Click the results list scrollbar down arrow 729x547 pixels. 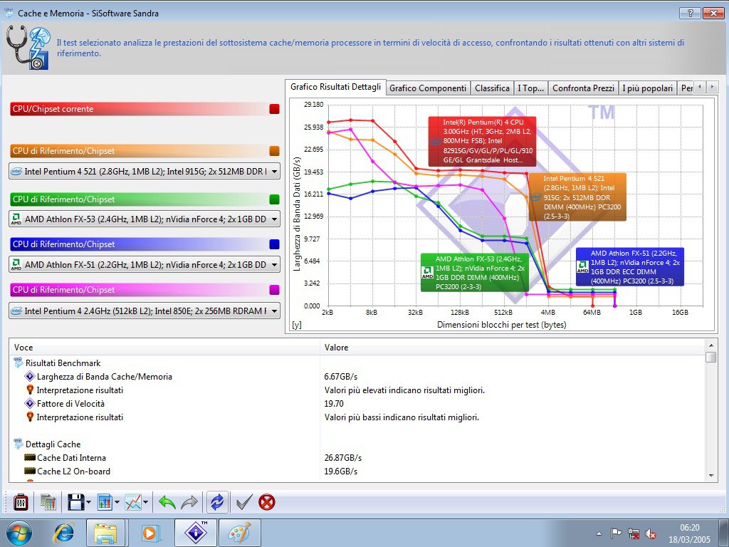(710, 475)
